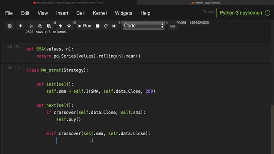
Task: Switch to the YouTube browser tab
Action: 68,3
